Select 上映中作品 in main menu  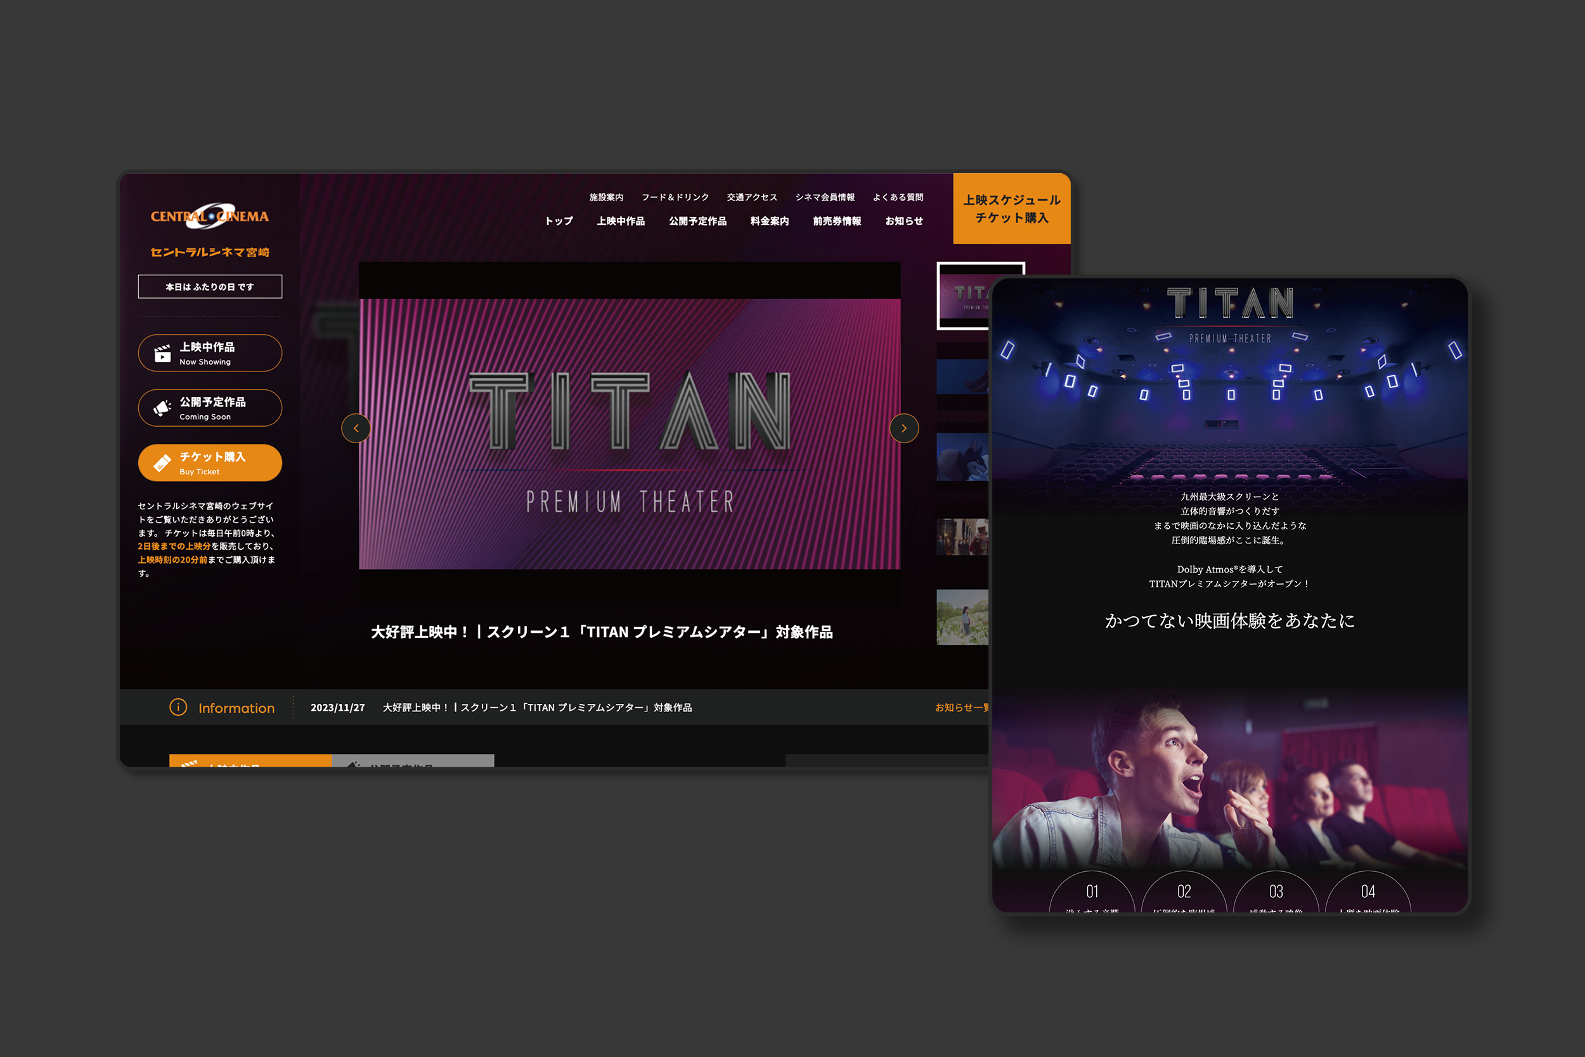(621, 221)
